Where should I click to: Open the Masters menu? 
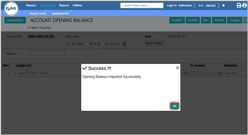click(31, 5)
